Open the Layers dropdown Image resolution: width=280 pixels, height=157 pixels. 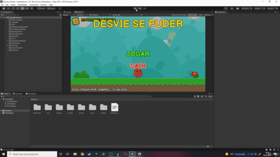(259, 9)
